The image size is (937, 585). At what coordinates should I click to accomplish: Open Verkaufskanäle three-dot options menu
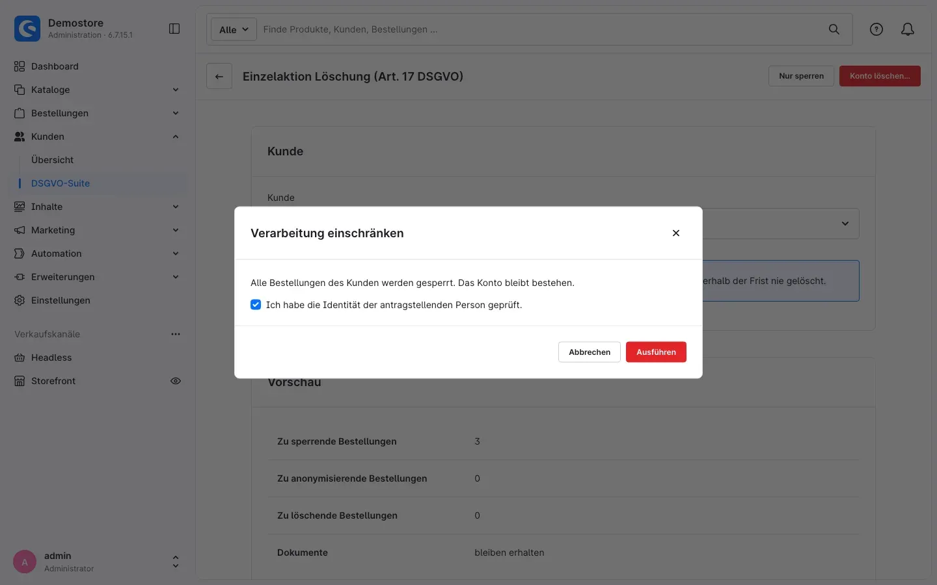click(176, 334)
